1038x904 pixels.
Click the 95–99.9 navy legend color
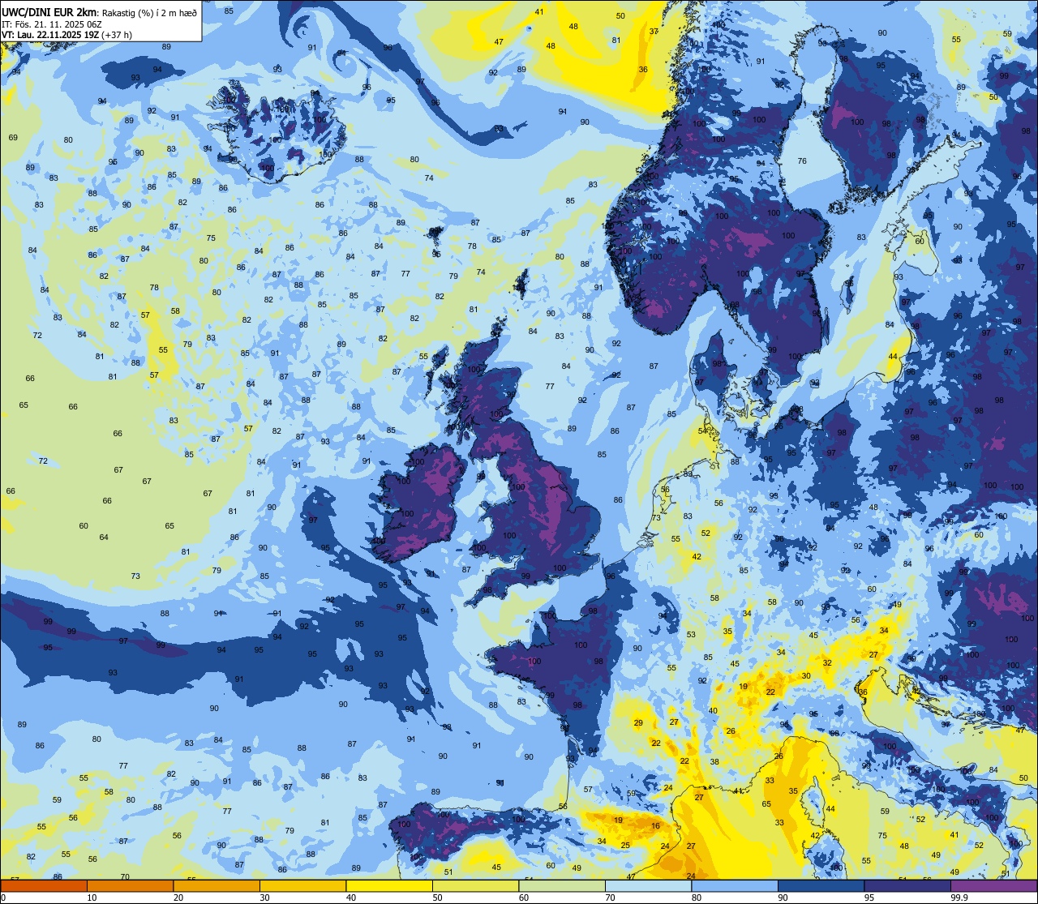(x=907, y=886)
